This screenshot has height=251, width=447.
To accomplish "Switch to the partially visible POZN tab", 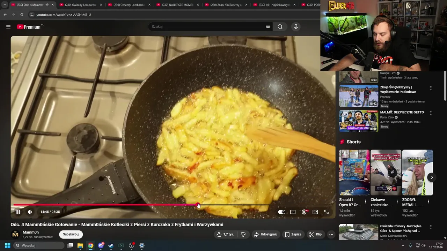I will (310, 5).
